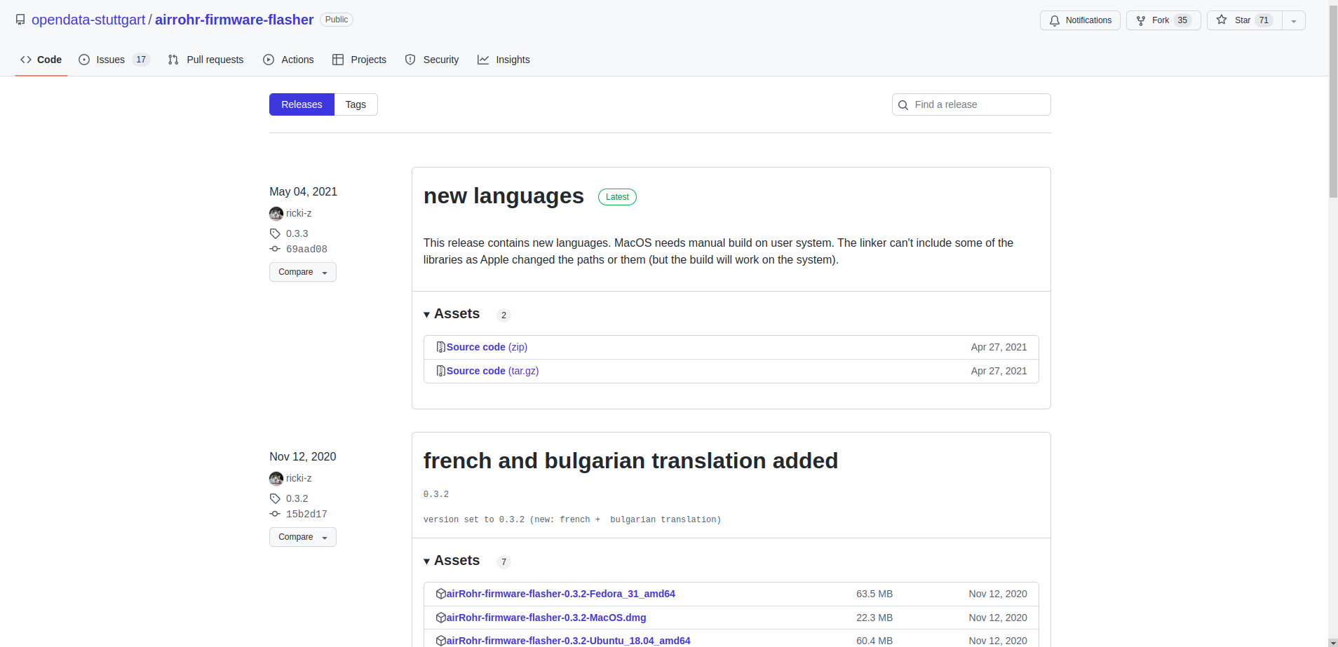
Task: Click the page vertical scrollbar thumb
Action: 1333,102
